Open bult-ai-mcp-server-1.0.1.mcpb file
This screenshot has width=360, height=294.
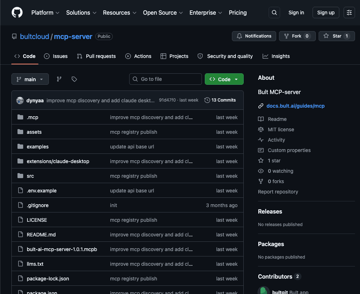62,249
